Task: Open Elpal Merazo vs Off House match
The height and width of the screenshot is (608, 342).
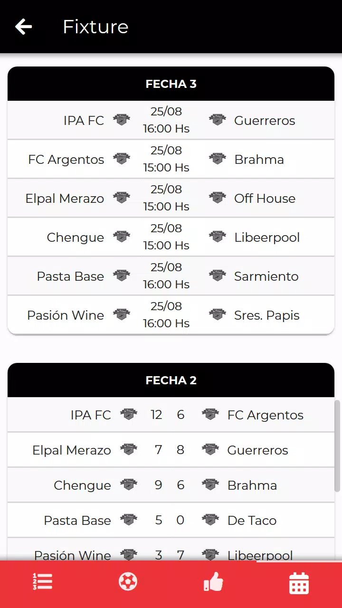Action: pyautogui.click(x=166, y=198)
